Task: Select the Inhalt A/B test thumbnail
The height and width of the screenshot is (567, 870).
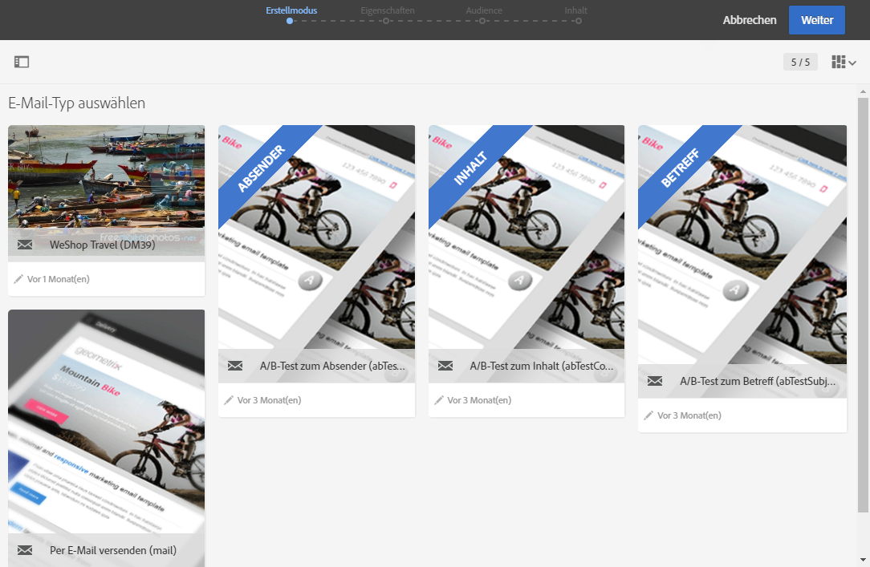Action: tap(526, 254)
